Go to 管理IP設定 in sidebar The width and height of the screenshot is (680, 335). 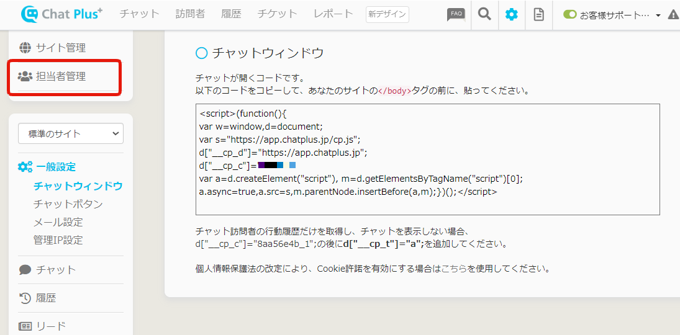click(58, 240)
